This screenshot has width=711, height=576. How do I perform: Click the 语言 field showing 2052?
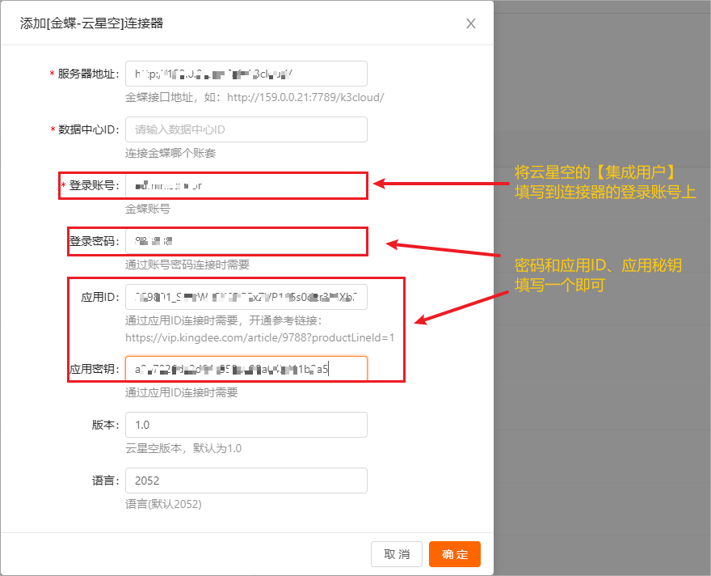point(246,481)
